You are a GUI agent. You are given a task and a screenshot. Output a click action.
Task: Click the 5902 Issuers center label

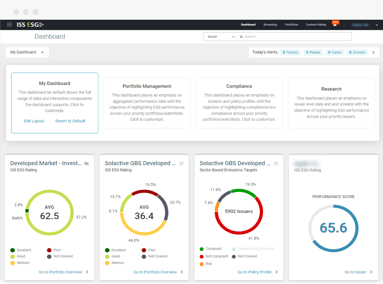239,211
